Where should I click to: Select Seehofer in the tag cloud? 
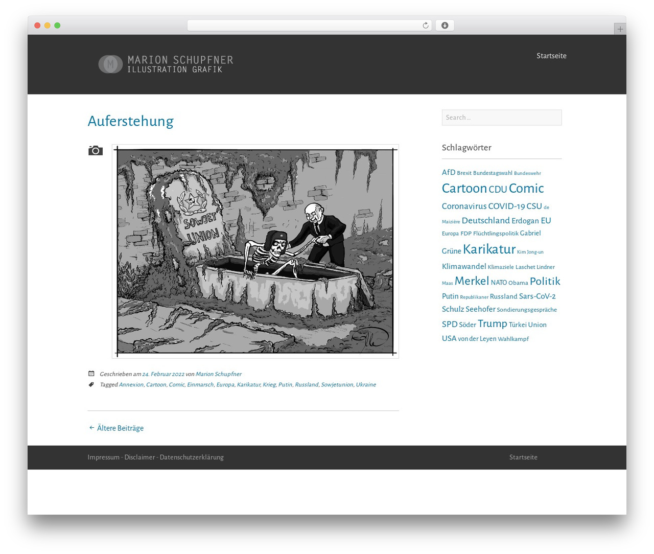point(480,309)
